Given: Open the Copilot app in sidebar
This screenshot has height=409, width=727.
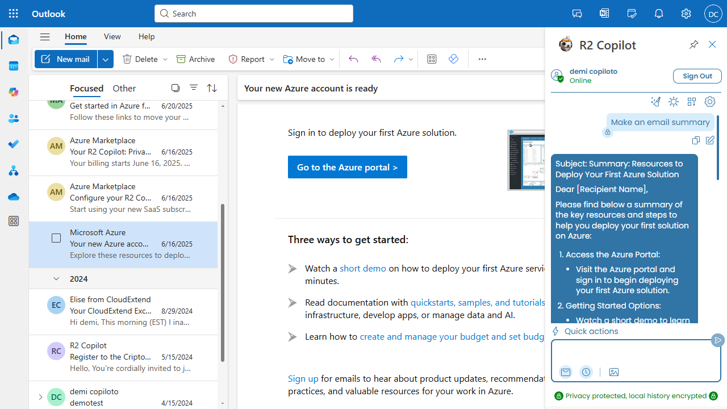Looking at the screenshot, I should click(x=14, y=92).
